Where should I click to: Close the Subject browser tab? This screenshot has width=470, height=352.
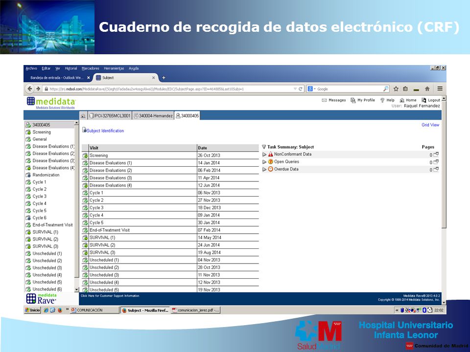[153, 78]
